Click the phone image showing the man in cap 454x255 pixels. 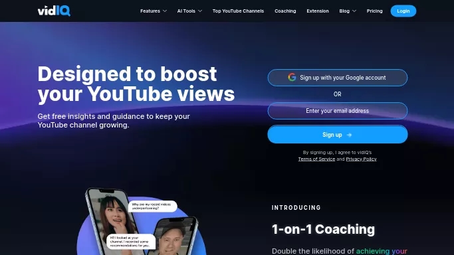[x=173, y=237]
